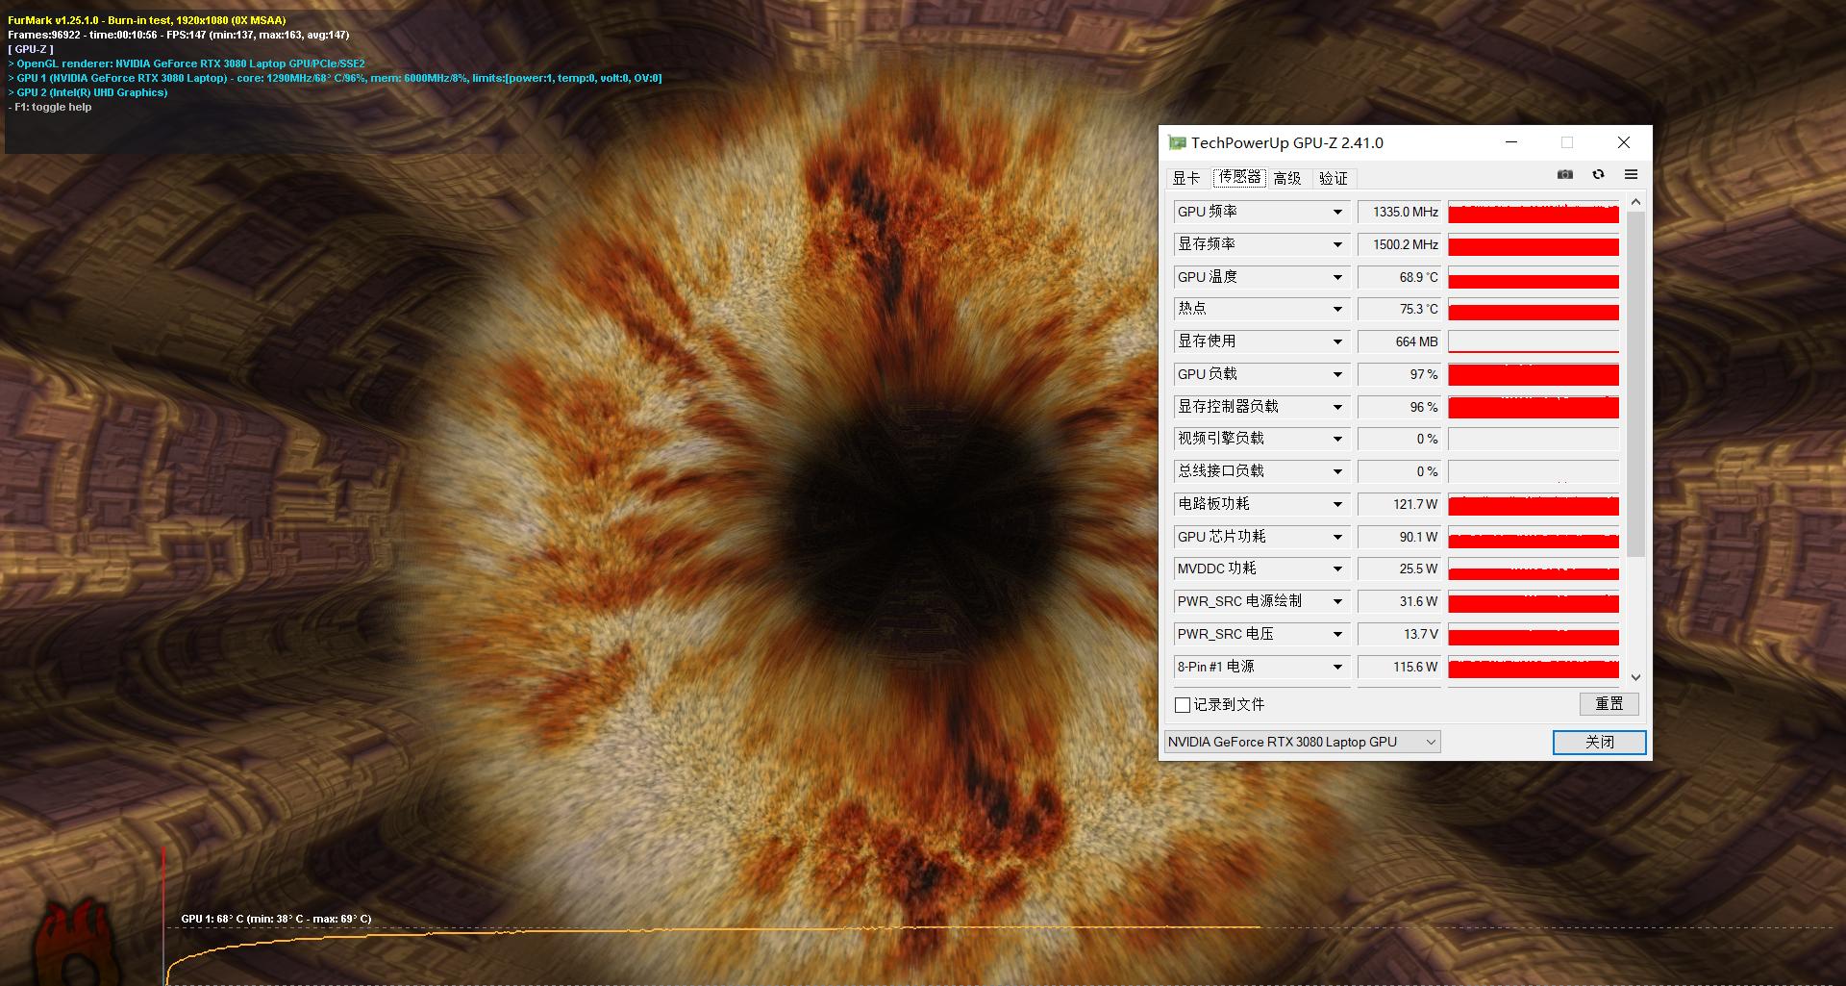This screenshot has height=986, width=1846.
Task: Open the GPU 芯片功耗 sensor dropdown
Action: (1337, 537)
